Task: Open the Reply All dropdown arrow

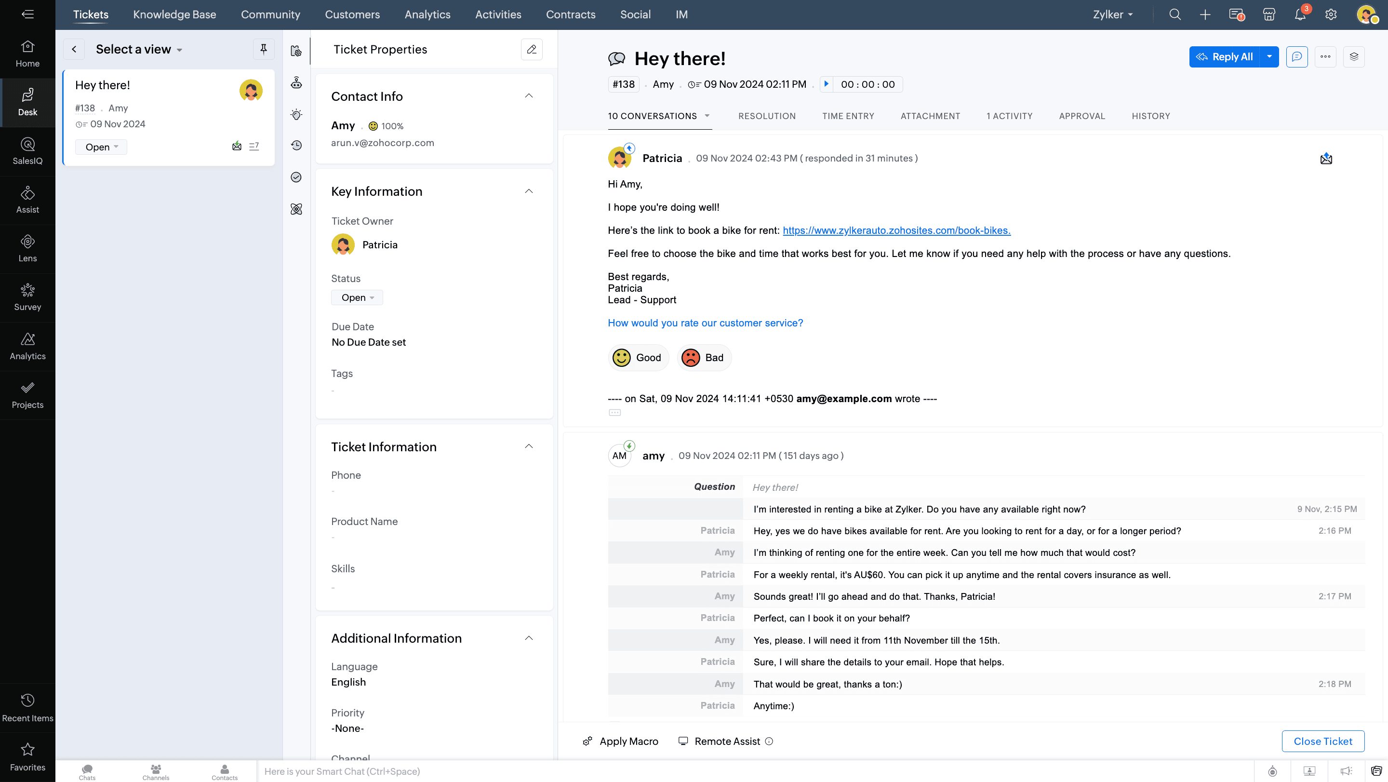Action: [1269, 56]
